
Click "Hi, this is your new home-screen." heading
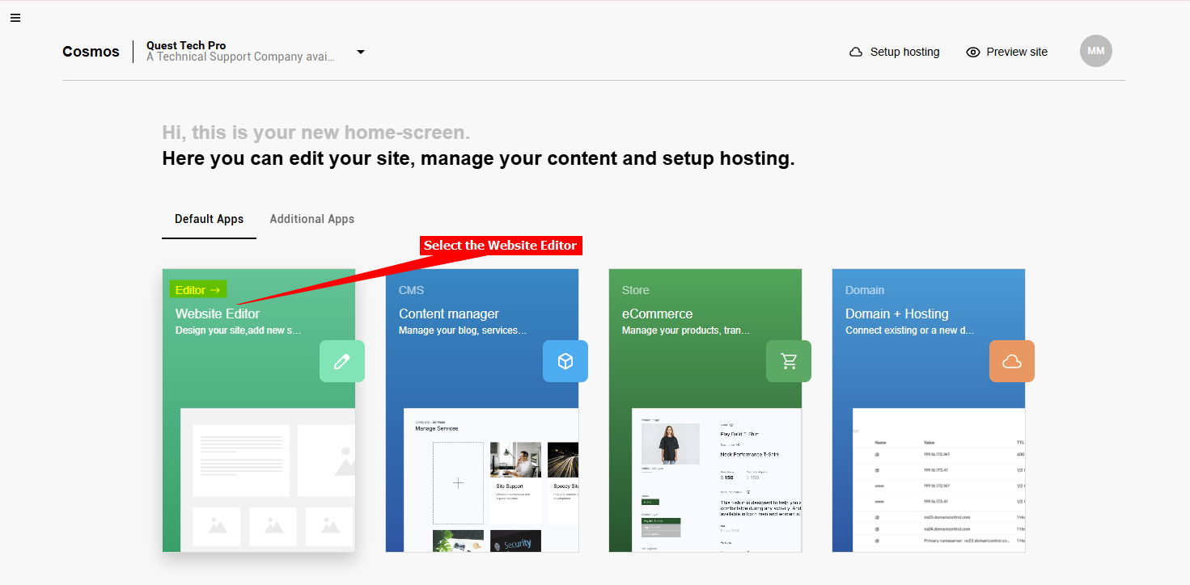(315, 133)
